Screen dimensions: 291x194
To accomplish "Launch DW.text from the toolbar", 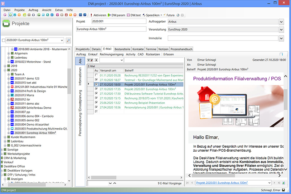I will pos(133,15).
